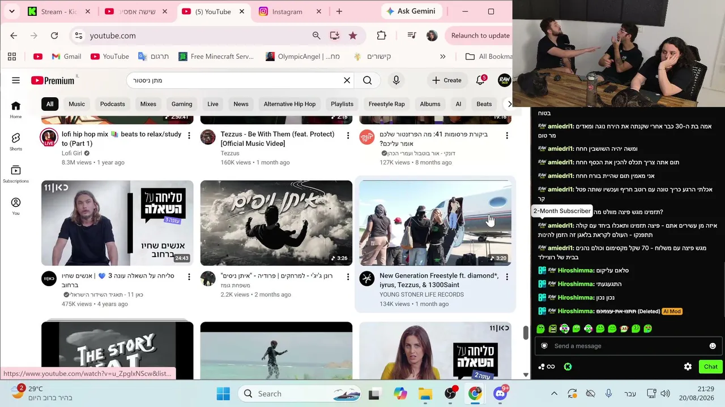Open the Chrome extensions puzzle icon
This screenshot has height=407, width=725.
click(x=382, y=36)
